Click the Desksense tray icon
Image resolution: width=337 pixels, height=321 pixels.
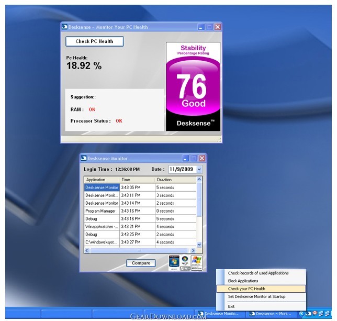(x=308, y=314)
